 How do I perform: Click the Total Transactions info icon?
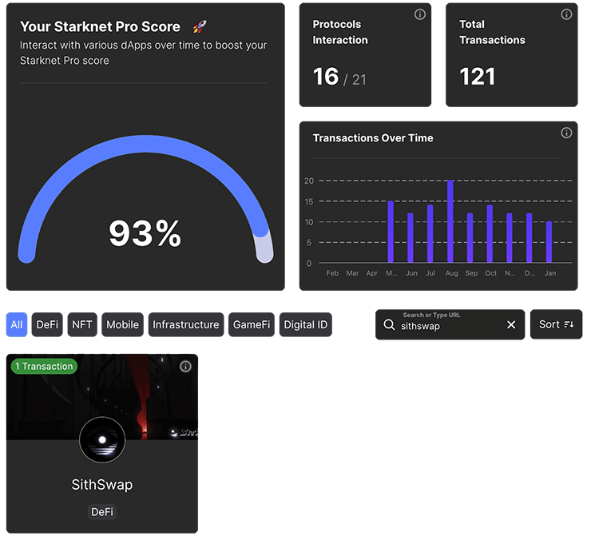[566, 14]
